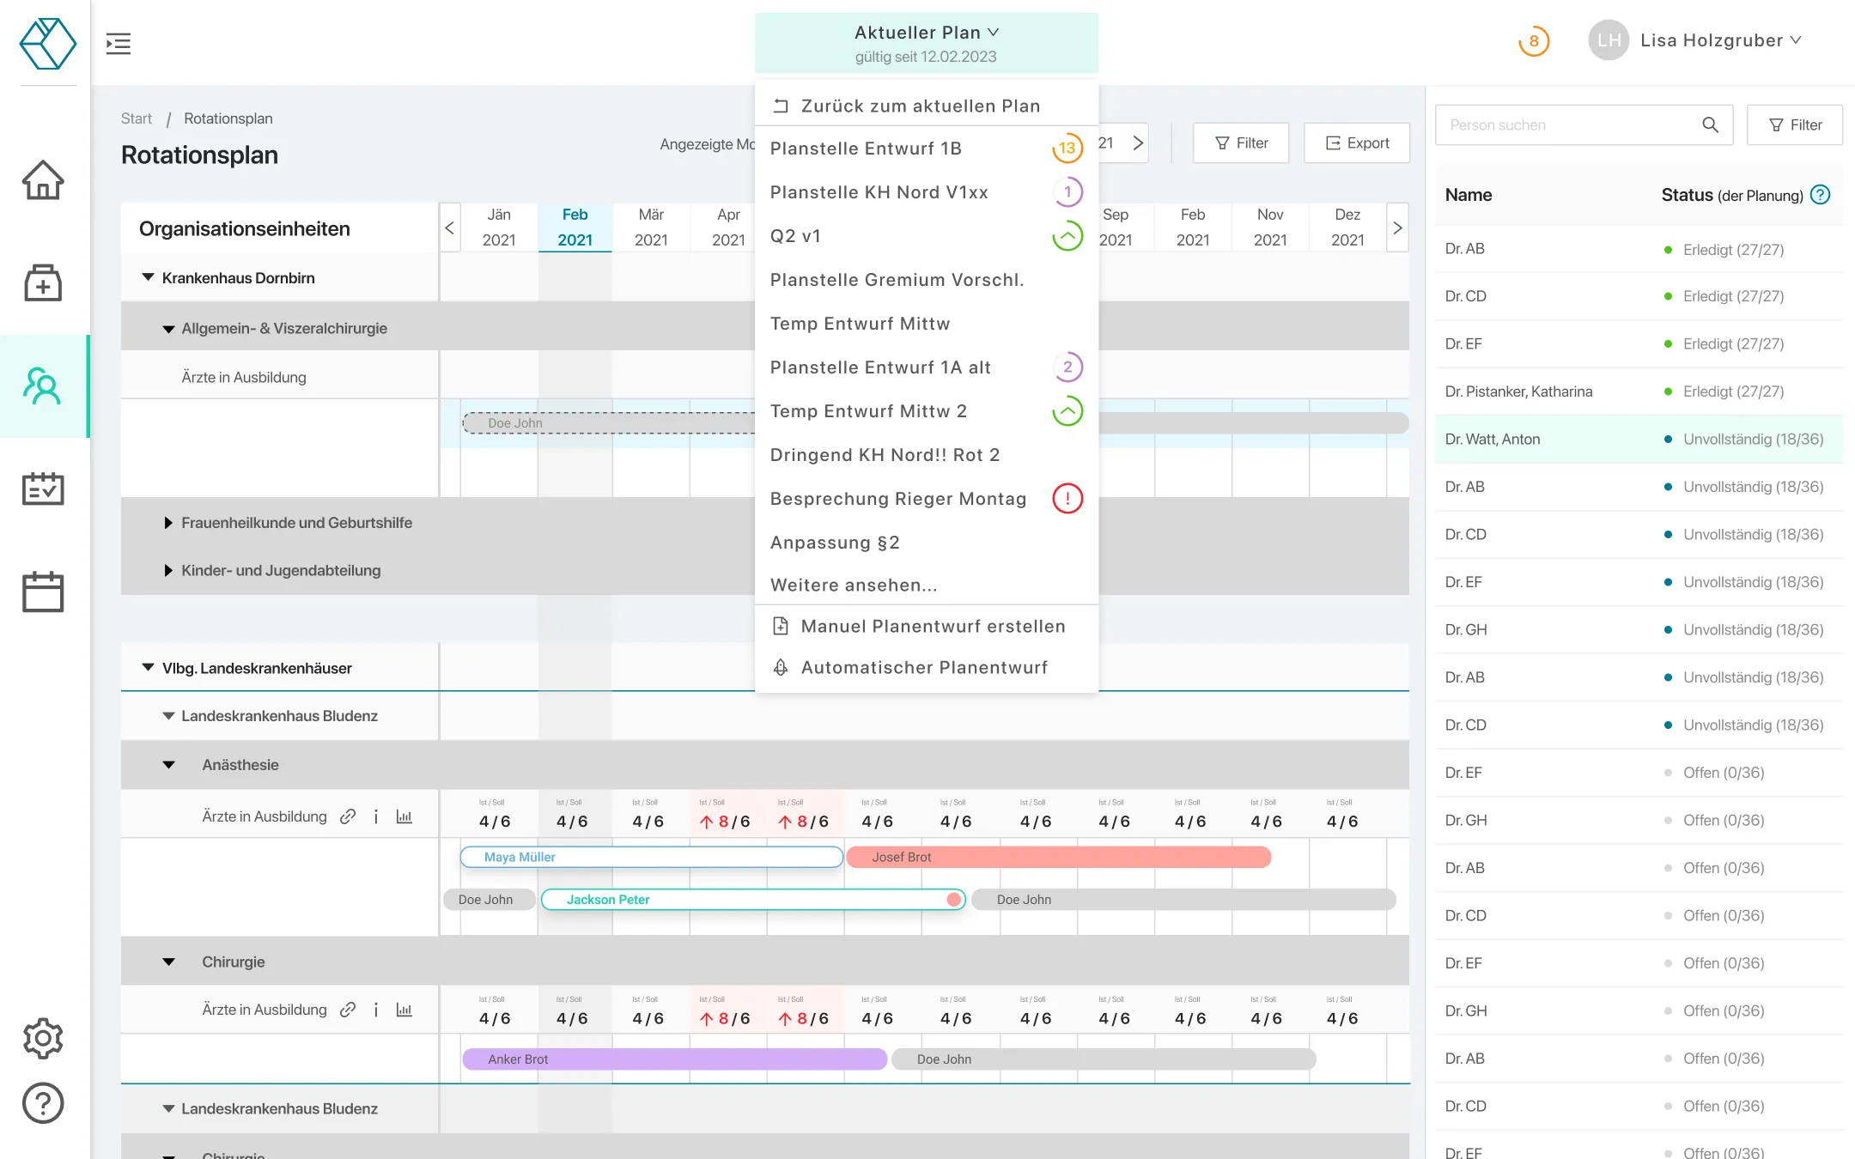Click the link icon beside Anästhesie Ärzte in Ausbildung

point(348,816)
